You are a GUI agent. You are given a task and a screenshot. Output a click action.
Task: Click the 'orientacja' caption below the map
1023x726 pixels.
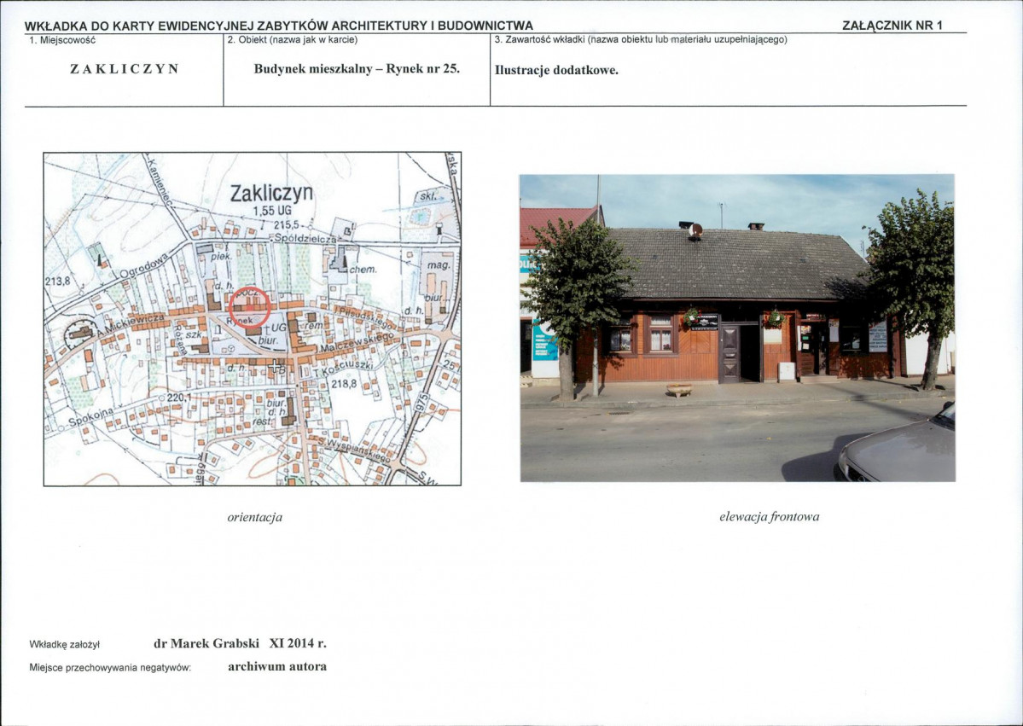(254, 517)
